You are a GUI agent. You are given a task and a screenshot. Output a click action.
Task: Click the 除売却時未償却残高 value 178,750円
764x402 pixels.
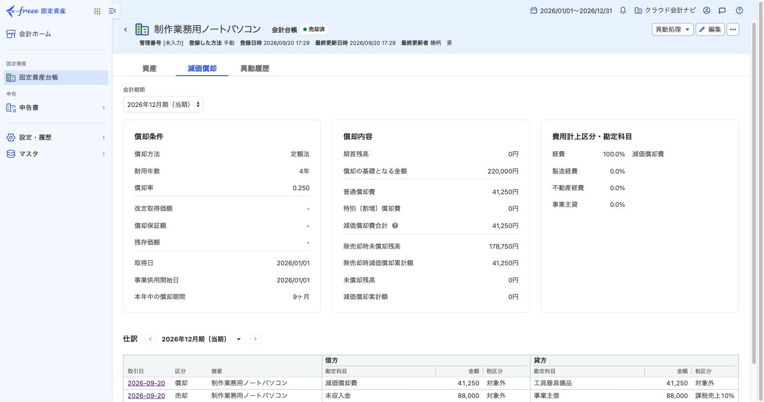pos(503,246)
